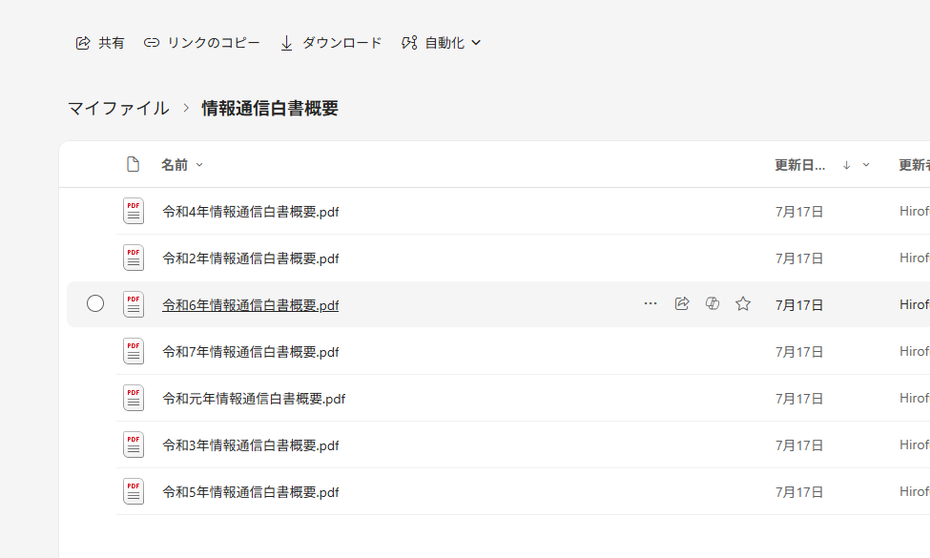Open the 更新日 column header dropdown
This screenshot has height=558, width=930.
click(866, 165)
